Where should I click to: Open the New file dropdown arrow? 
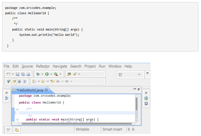point(13,74)
